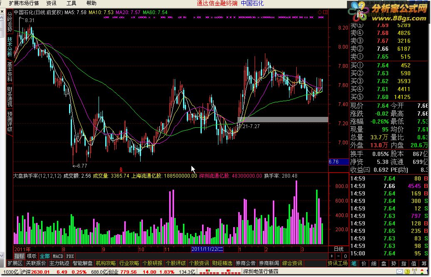Select the 细 detail tab
The image size is (431, 277).
[x=374, y=264]
